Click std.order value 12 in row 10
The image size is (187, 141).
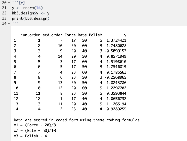[x=60, y=88]
